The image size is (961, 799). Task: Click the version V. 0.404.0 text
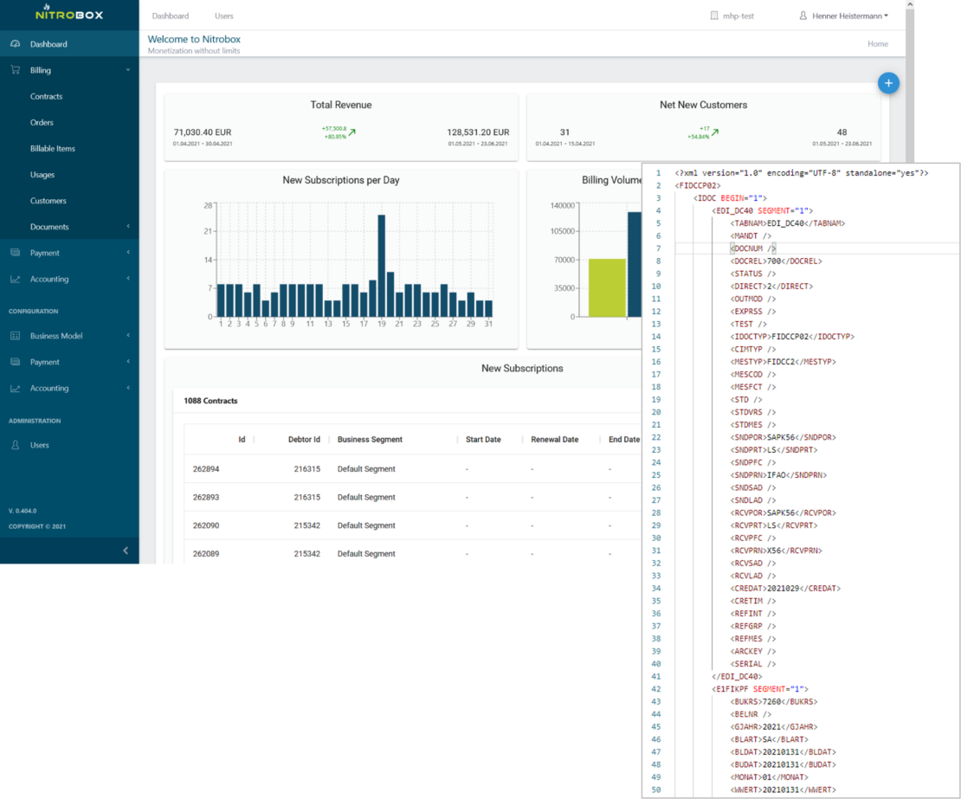[23, 511]
